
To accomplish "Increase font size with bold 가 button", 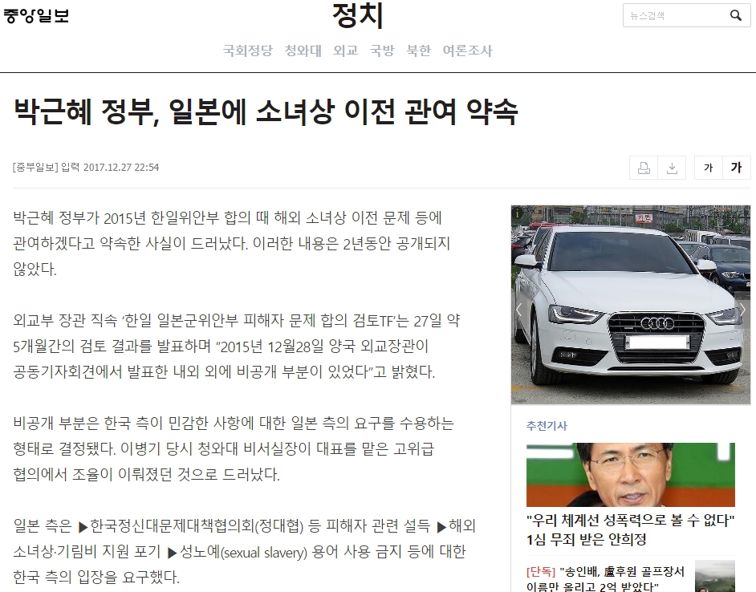I will (x=736, y=168).
